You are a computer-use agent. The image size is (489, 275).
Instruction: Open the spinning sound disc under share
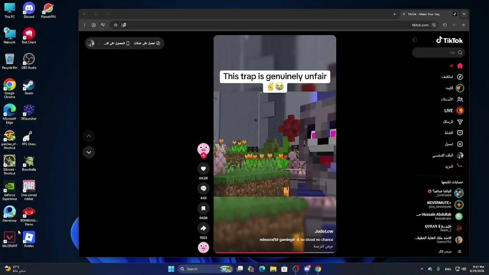click(203, 247)
